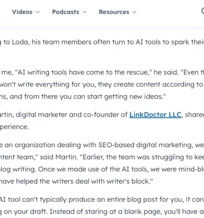The width and height of the screenshot is (204, 218).
Task: Open the Resources navigation menu
Action: (114, 12)
